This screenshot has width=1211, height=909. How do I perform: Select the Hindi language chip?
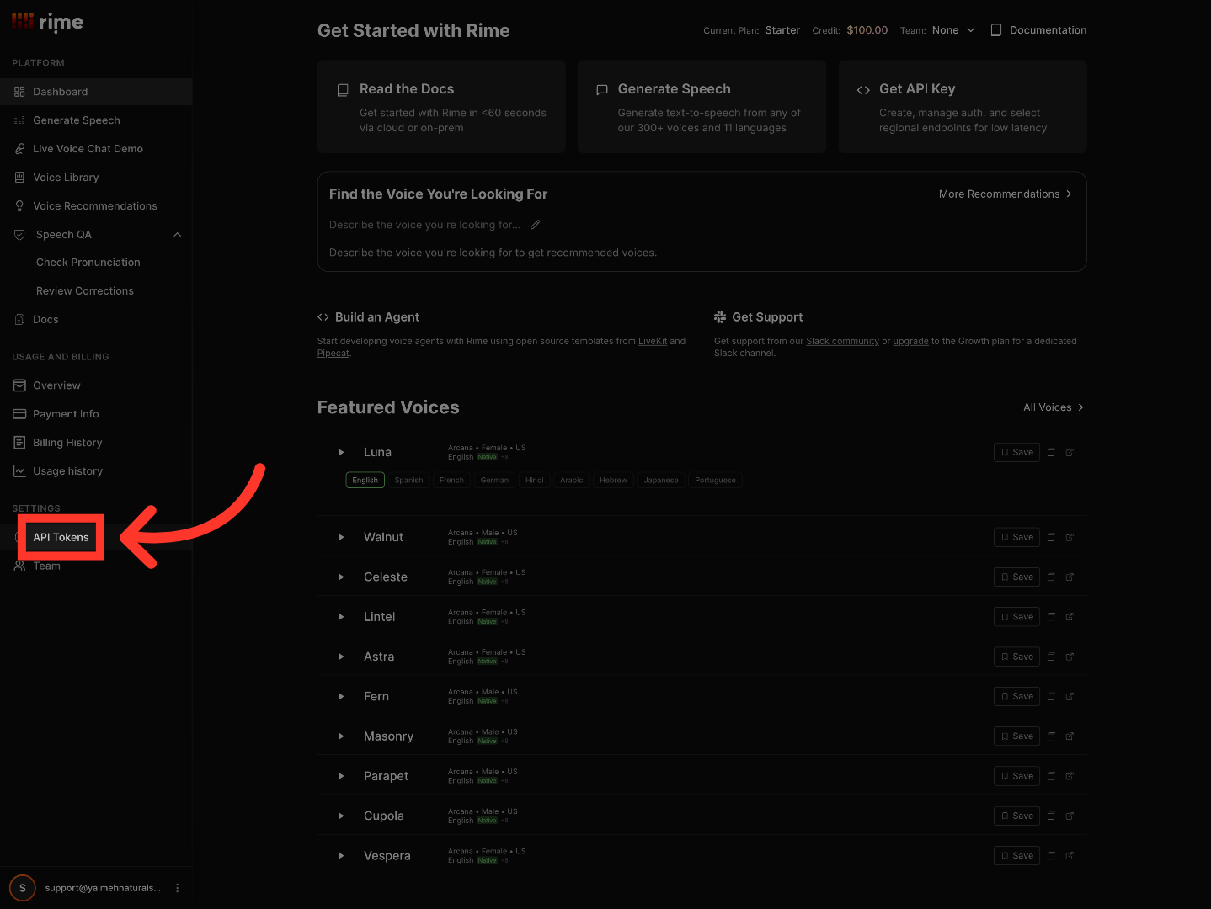point(535,481)
